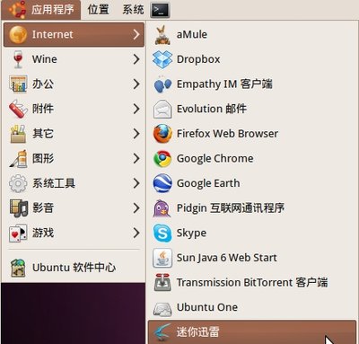Click the 图形 paintbrush icon
The image size is (359, 344).
click(x=18, y=159)
